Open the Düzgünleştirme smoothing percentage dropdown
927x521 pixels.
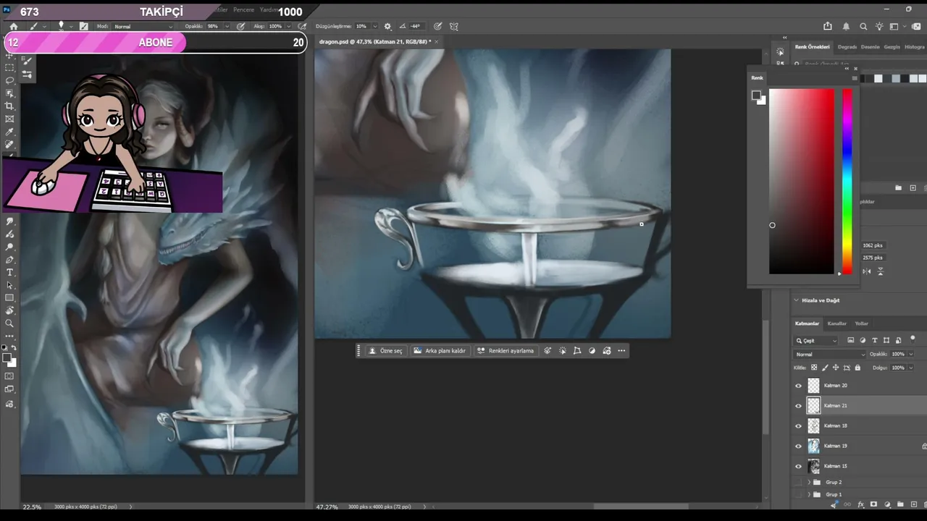[x=374, y=27]
